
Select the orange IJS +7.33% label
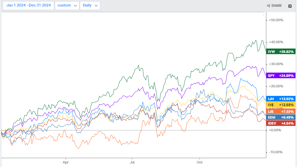point(281,111)
